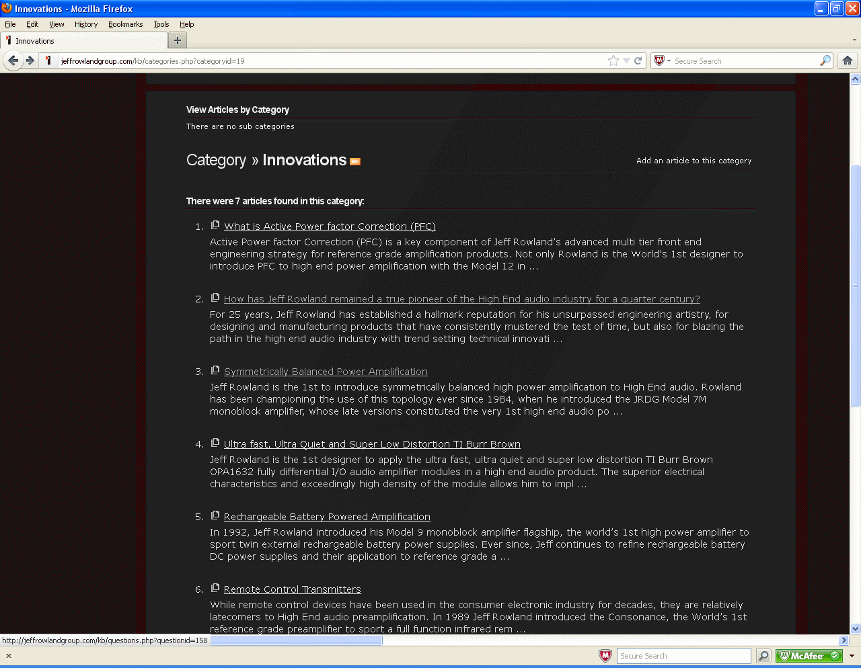The height and width of the screenshot is (668, 861).
Task: Open the Tools menu
Action: tap(161, 24)
